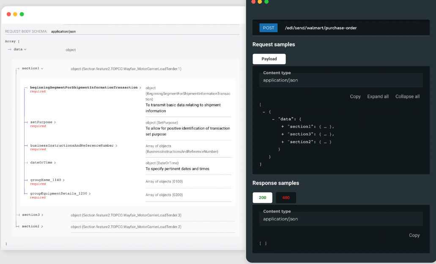Expand the groupEquipmentDetails_1200 property

coord(60,193)
